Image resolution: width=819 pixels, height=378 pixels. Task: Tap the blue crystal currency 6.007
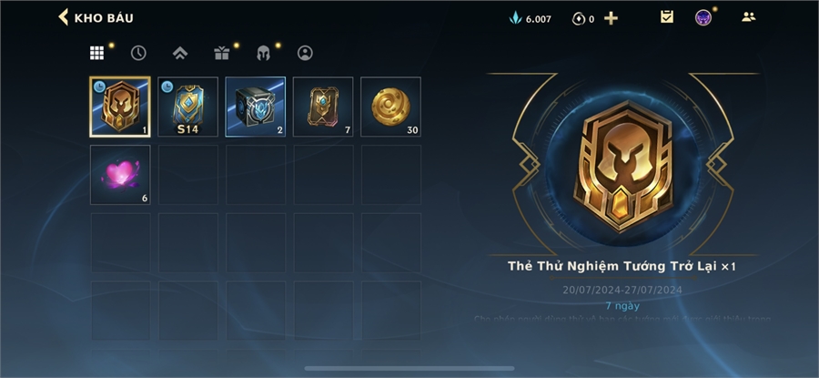click(x=531, y=19)
